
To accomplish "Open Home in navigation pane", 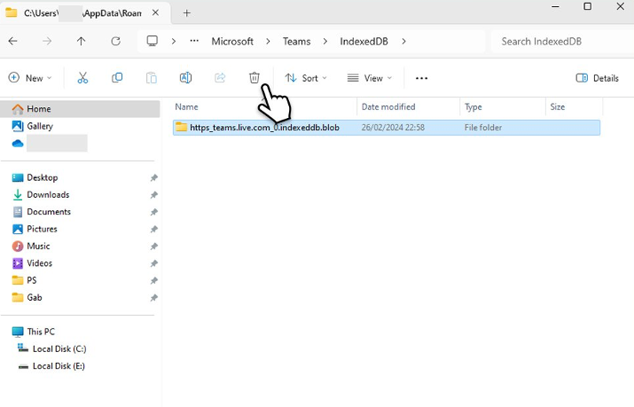I will pyautogui.click(x=80, y=109).
